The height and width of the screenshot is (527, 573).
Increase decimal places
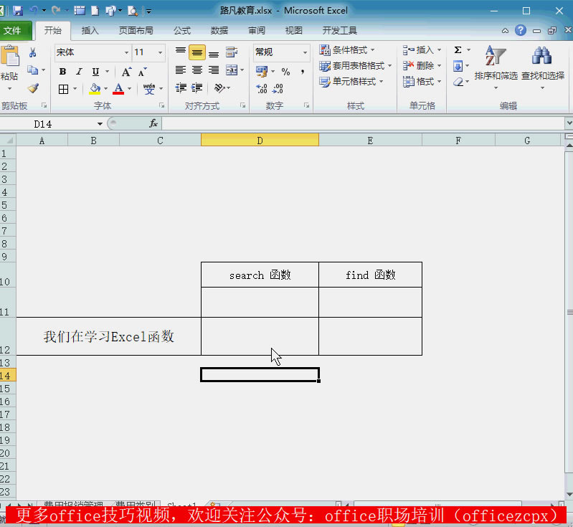click(262, 88)
